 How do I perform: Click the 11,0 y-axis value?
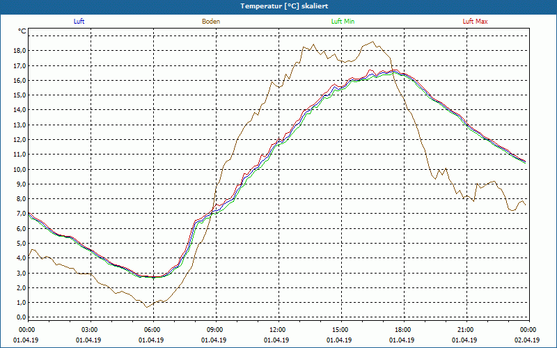[20, 154]
